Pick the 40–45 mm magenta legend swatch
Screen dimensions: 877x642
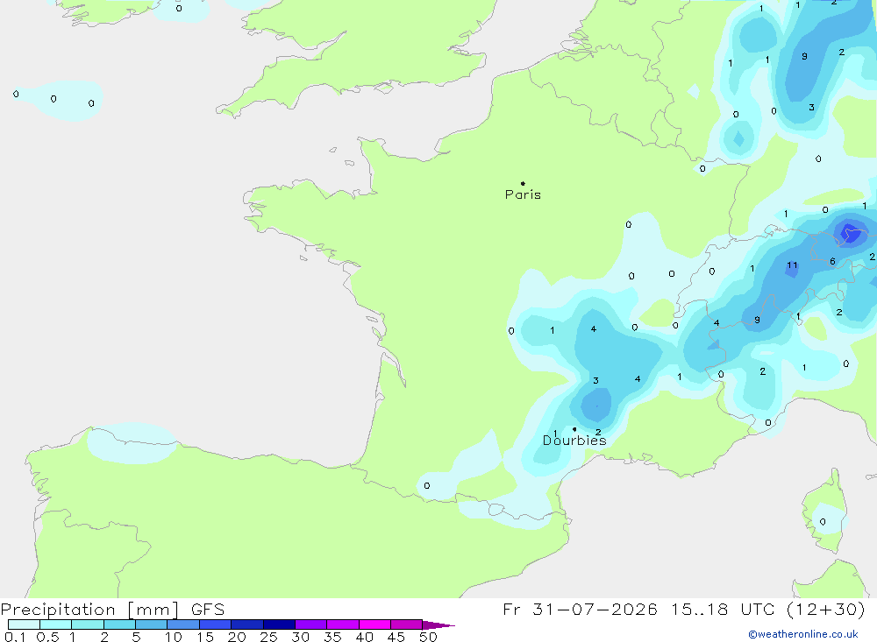(374, 624)
